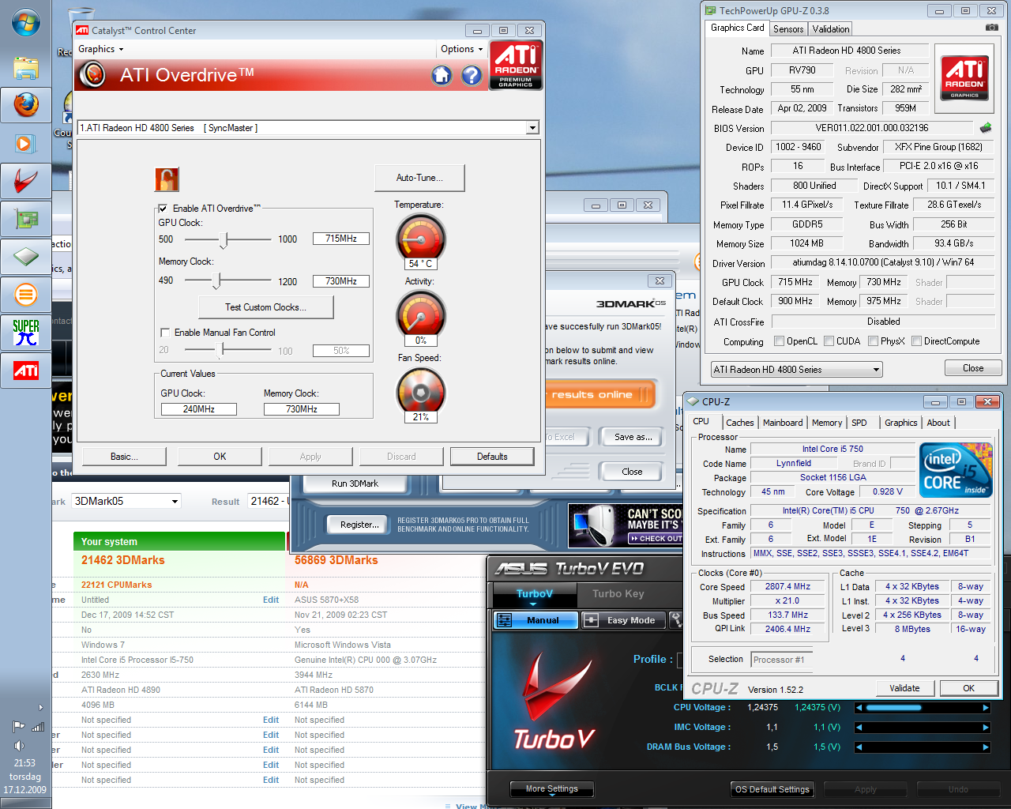The height and width of the screenshot is (809, 1011).
Task: Open Catalyst help question-mark icon
Action: coord(472,75)
